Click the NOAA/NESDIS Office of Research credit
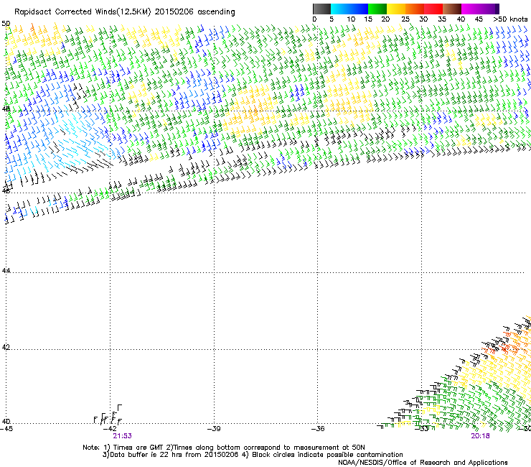The width and height of the screenshot is (531, 467). point(423,463)
